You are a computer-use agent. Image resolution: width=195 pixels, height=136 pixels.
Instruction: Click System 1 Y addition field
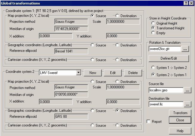[x=123, y=36]
